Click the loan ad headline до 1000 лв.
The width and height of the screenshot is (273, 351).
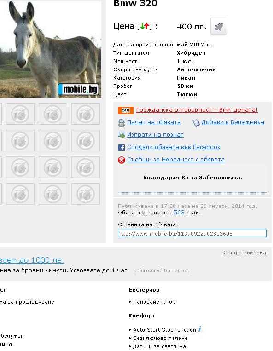click(32, 260)
